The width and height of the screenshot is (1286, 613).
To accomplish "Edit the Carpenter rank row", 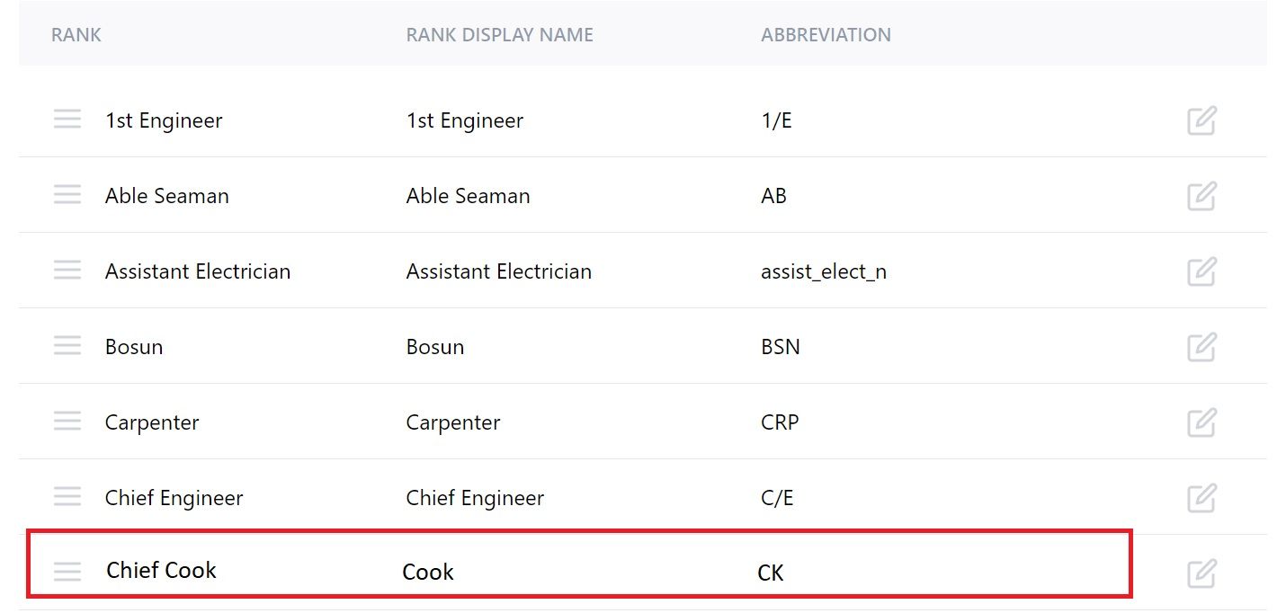I will coord(1201,422).
